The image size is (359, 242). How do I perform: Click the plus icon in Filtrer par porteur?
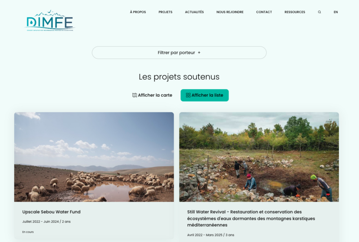199,52
